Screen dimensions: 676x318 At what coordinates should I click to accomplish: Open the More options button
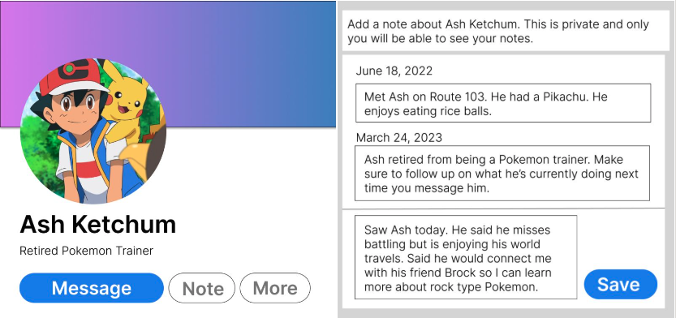tap(275, 288)
